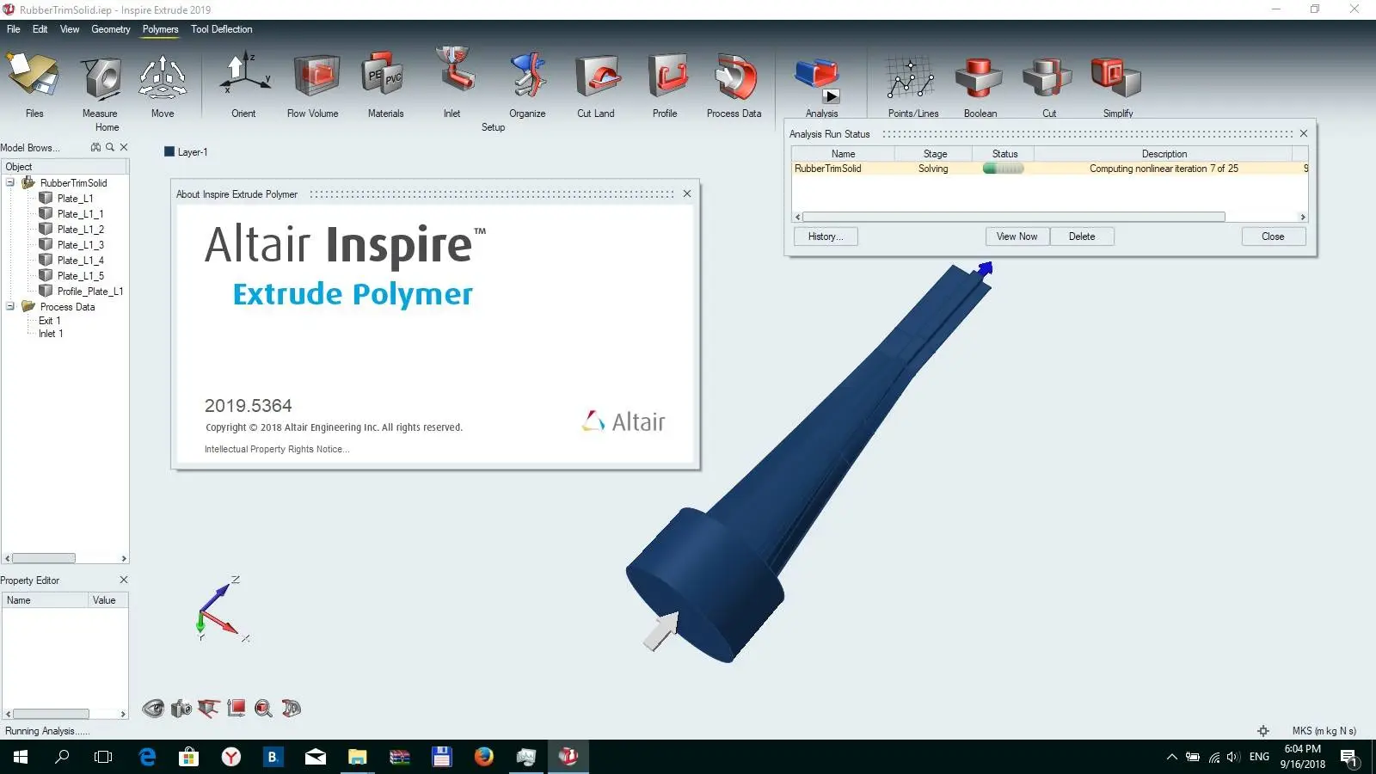1376x774 pixels.
Task: Click the red square orientation view icon
Action: [x=236, y=708]
